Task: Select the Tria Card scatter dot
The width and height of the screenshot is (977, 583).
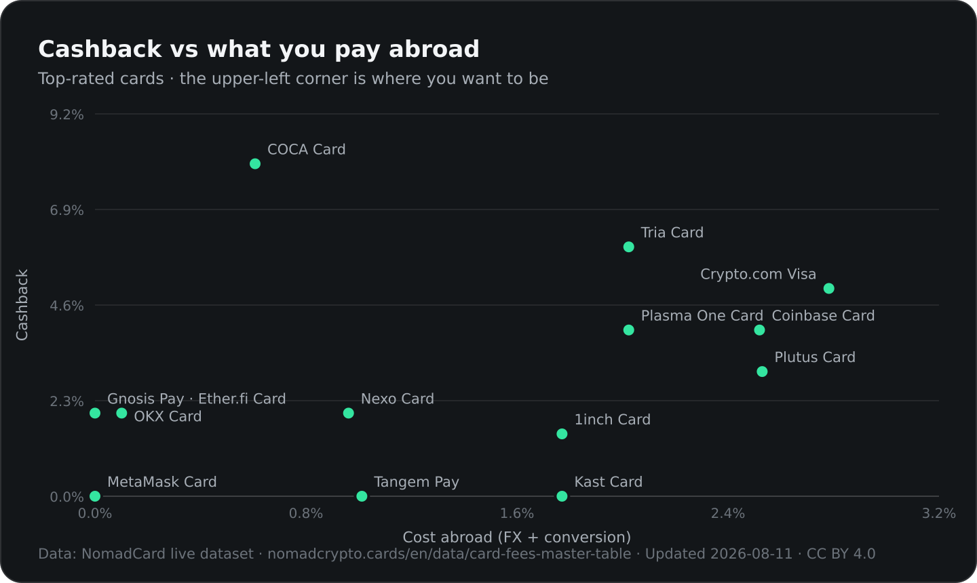Action: coord(628,247)
